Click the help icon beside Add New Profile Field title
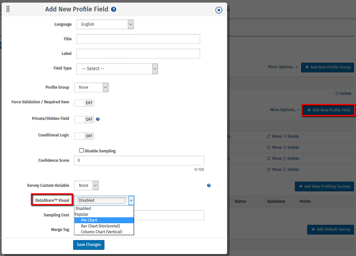This screenshot has width=356, height=256. coord(114,9)
